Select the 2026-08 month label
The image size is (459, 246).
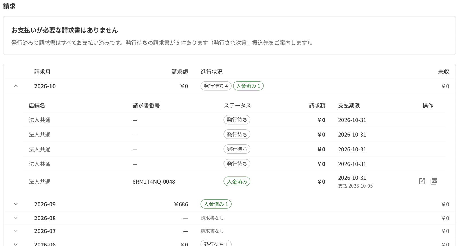coord(45,218)
